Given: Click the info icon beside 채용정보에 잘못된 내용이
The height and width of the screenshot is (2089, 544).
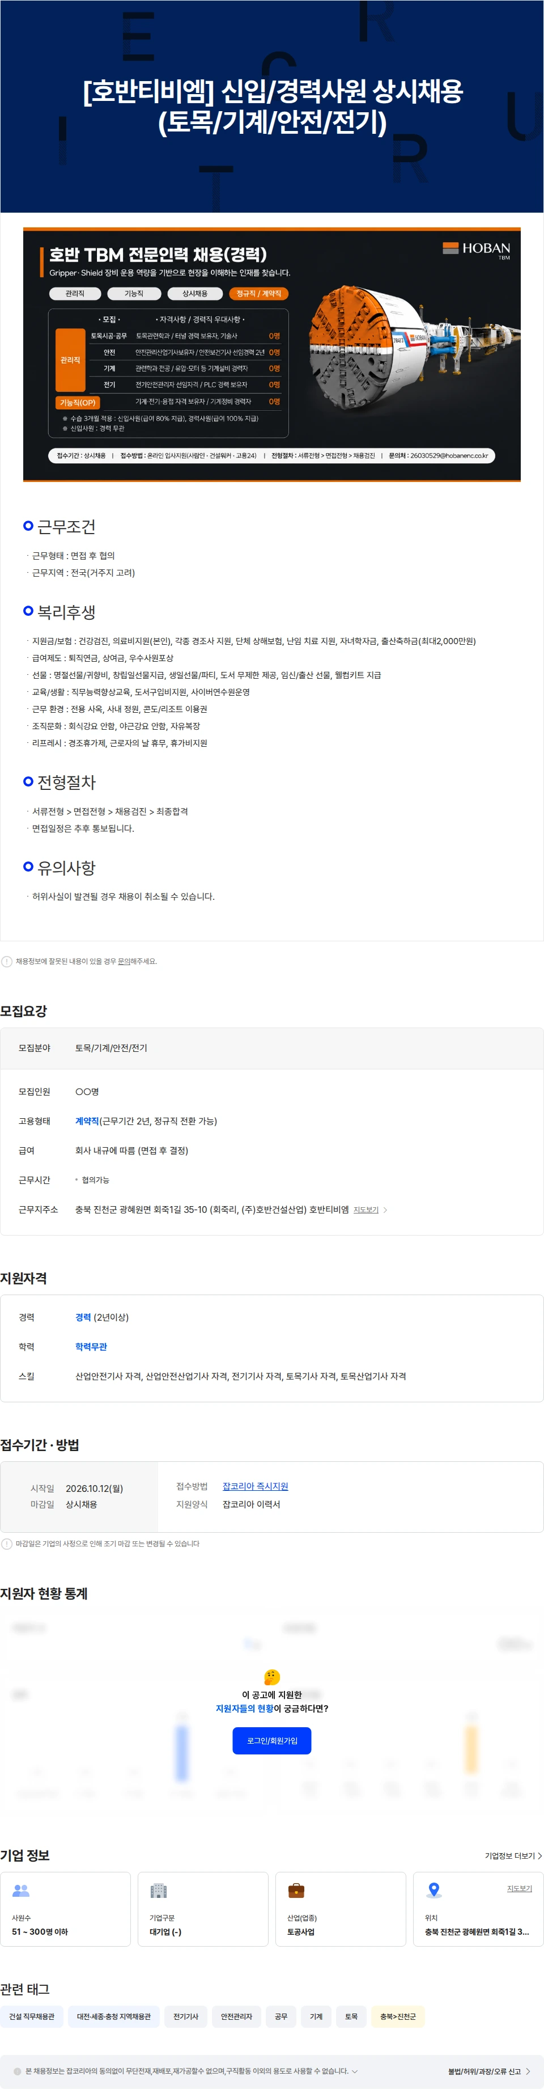Looking at the screenshot, I should point(7,962).
